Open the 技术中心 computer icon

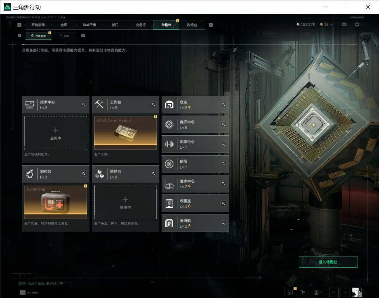point(30,105)
